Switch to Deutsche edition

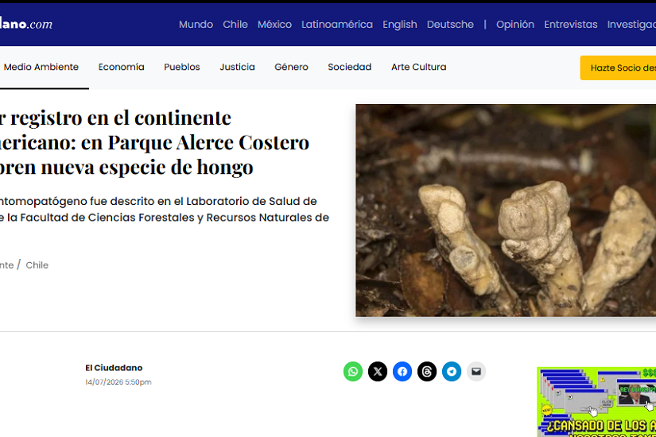coord(450,25)
